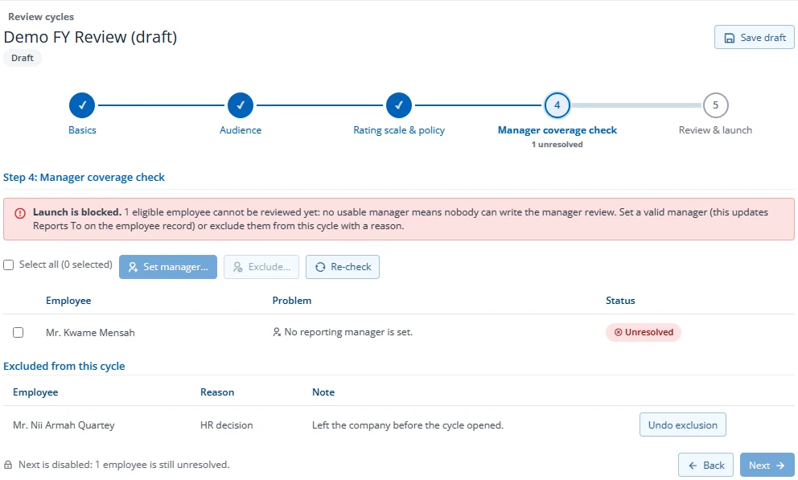Open the Audience step circle
Screen dimensions: 798x480
pos(241,105)
